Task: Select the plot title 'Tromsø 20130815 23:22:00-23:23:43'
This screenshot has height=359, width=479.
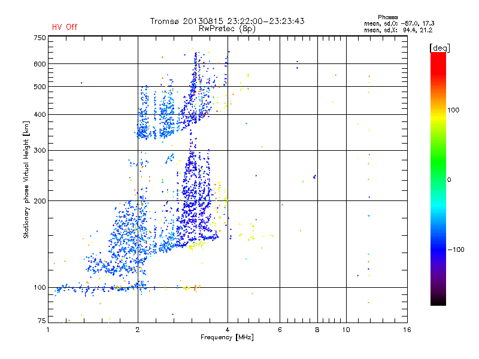Action: pos(228,21)
